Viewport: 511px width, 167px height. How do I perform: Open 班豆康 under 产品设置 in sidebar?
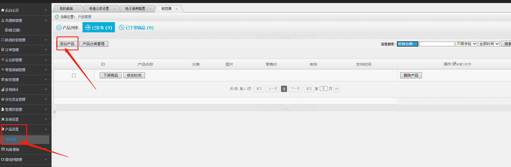tap(11, 139)
